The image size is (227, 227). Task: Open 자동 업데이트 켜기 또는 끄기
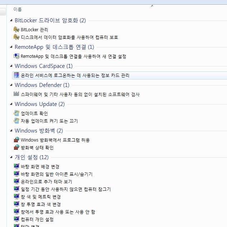point(49,121)
